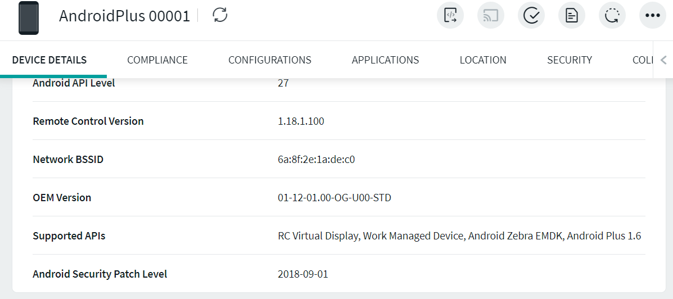Click the OEM Version value text
The image size is (673, 299).
[x=334, y=198]
